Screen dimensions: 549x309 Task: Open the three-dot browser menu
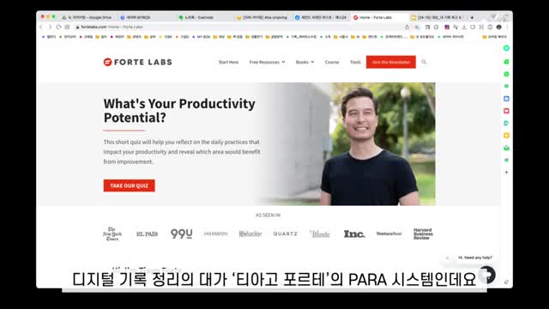tap(507, 27)
